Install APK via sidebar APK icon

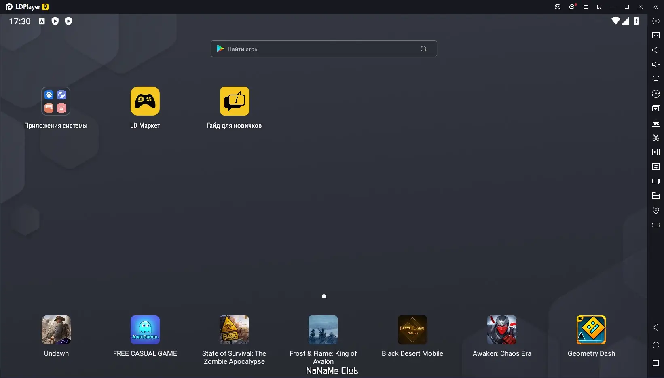656,123
